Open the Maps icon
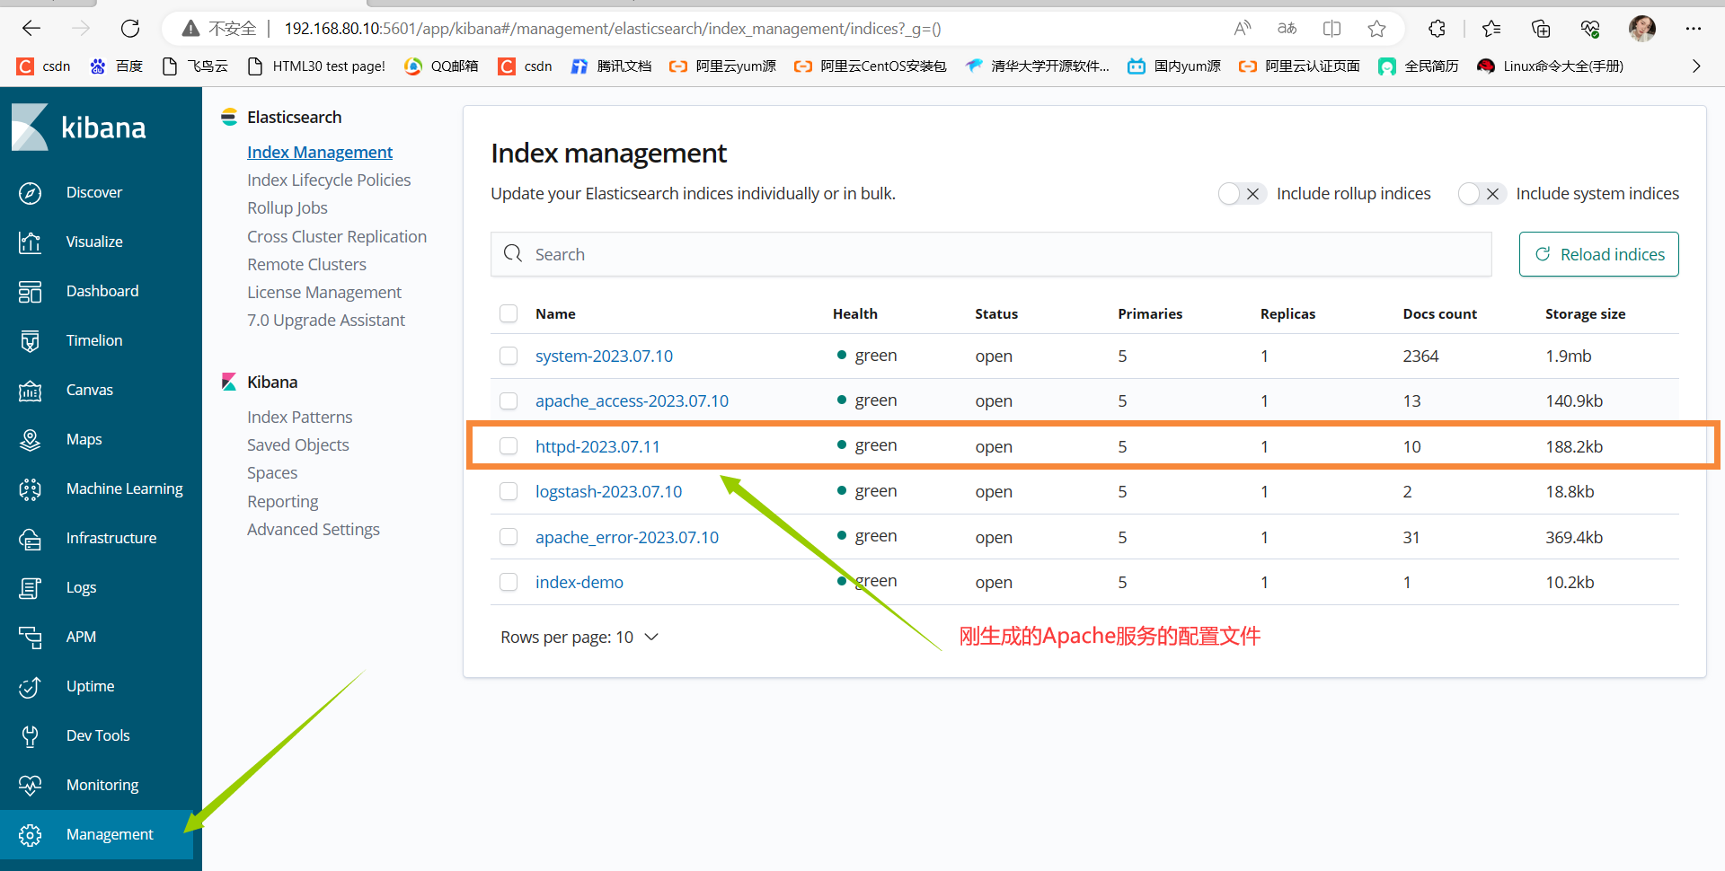 tap(30, 440)
